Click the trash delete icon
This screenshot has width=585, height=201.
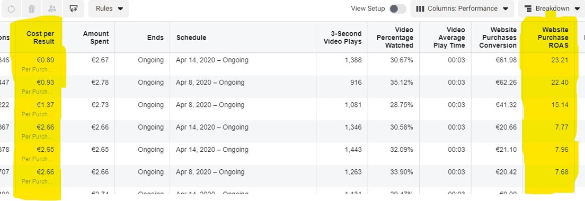(x=32, y=8)
